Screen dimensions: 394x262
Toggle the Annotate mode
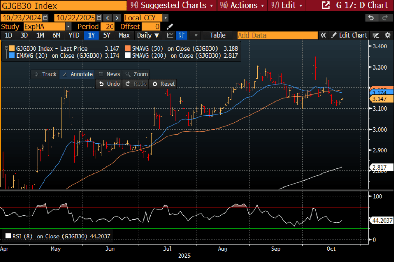(78, 74)
